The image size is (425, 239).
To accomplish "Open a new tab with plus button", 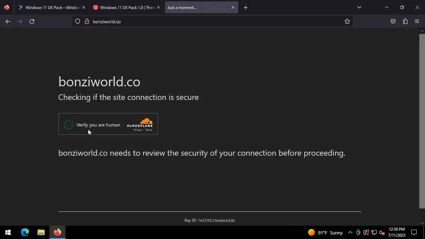I will pyautogui.click(x=245, y=7).
